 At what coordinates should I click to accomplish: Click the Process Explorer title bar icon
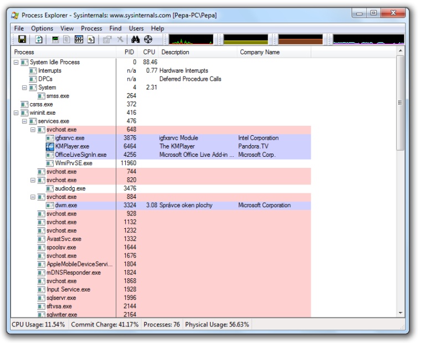click(x=15, y=16)
